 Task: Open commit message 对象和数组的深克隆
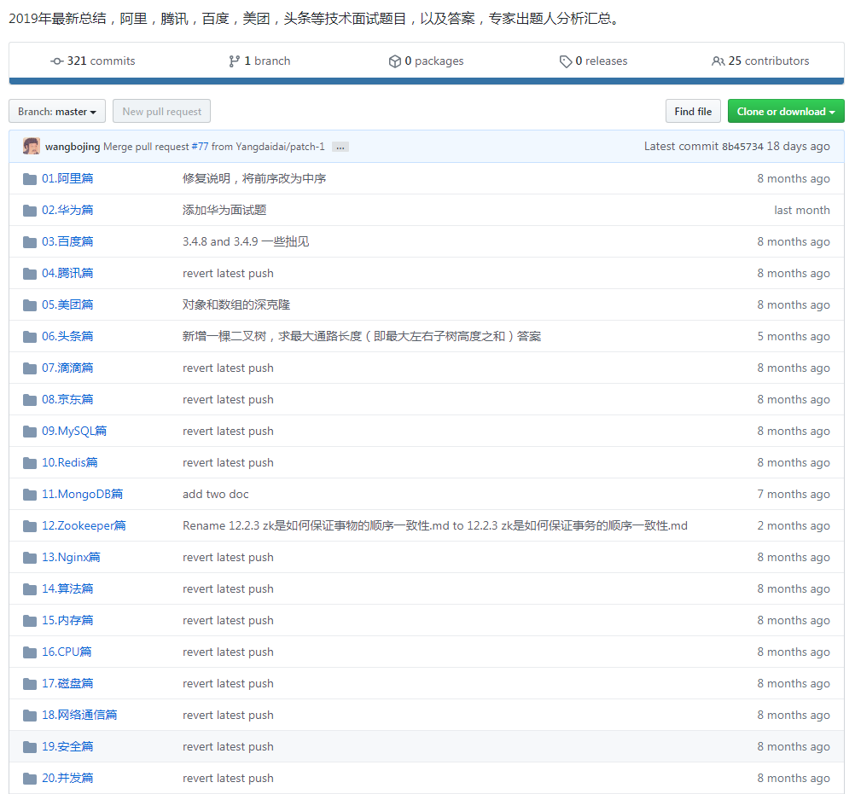236,305
